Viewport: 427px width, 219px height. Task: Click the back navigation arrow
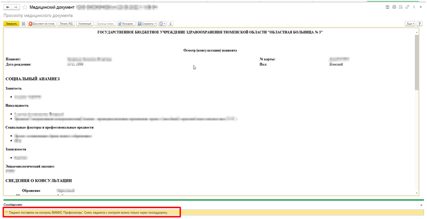7,8
